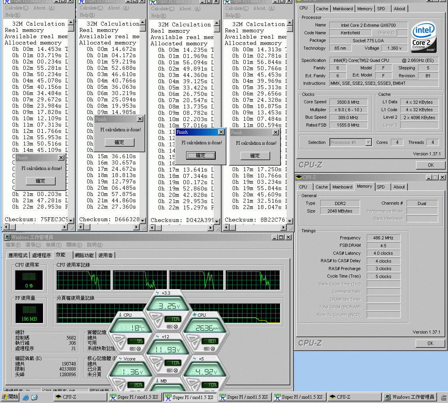Screen dimensions: 448x403
Task: Switch to Windows Task Manager taskbar button
Action: pos(410,397)
